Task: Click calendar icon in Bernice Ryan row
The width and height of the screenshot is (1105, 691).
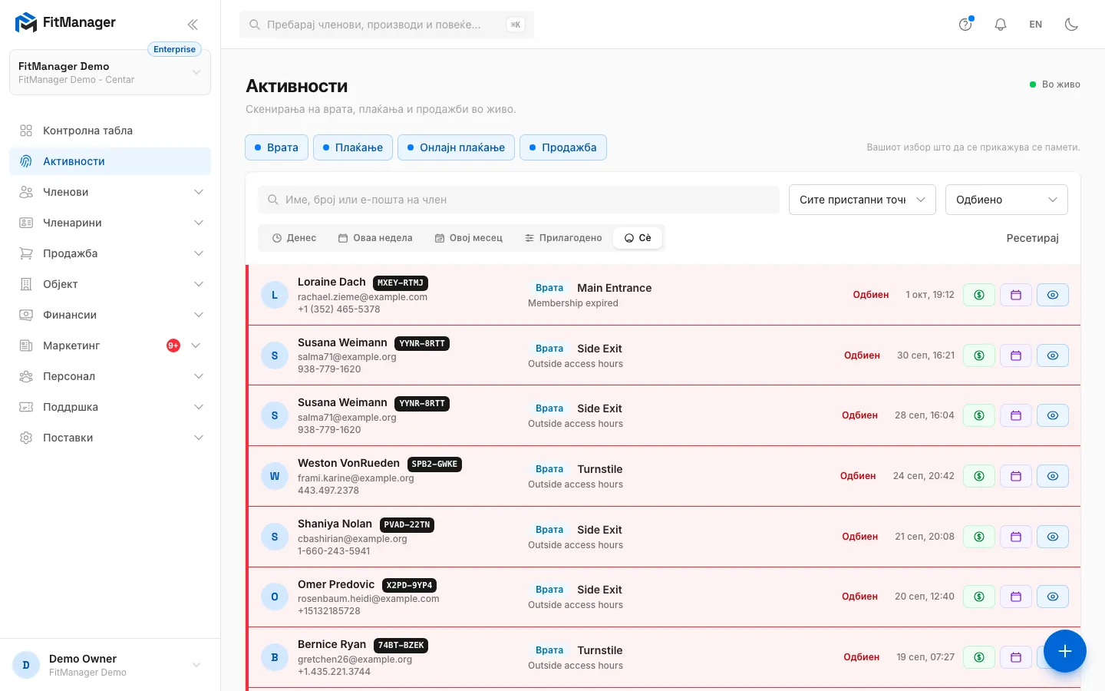Action: (x=1016, y=657)
